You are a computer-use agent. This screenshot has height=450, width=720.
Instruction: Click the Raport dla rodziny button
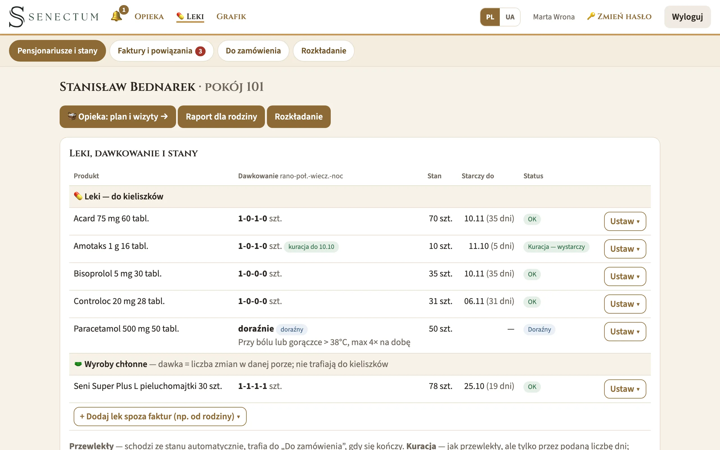pos(221,117)
